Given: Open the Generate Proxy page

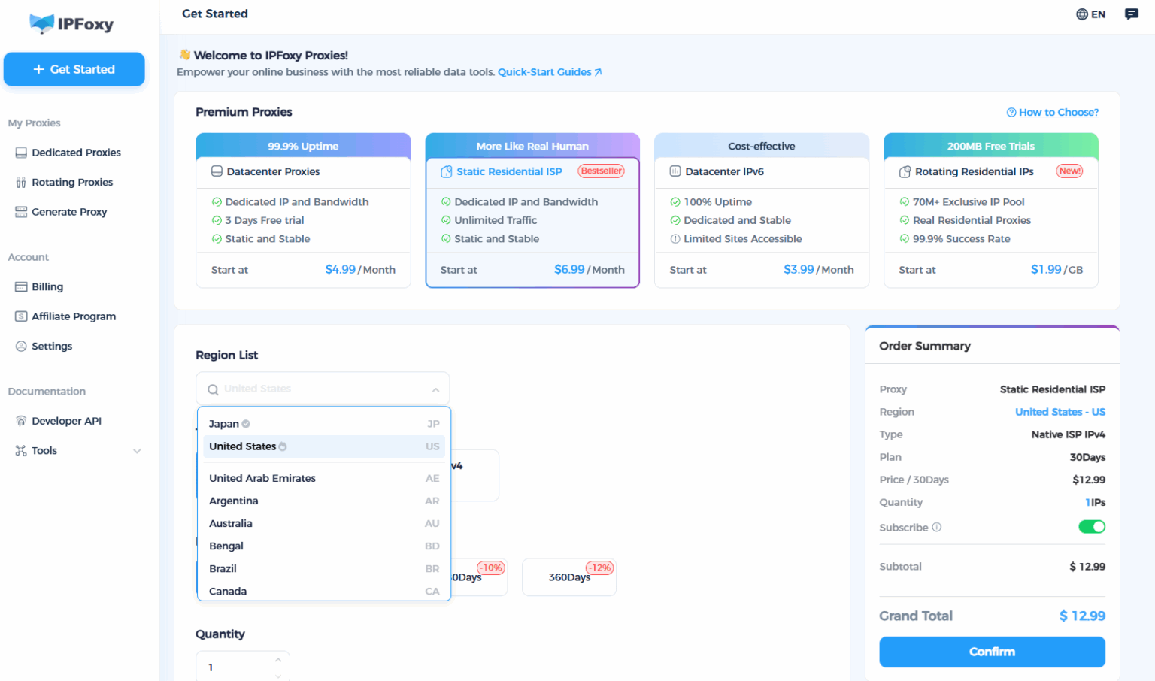Looking at the screenshot, I should [68, 211].
